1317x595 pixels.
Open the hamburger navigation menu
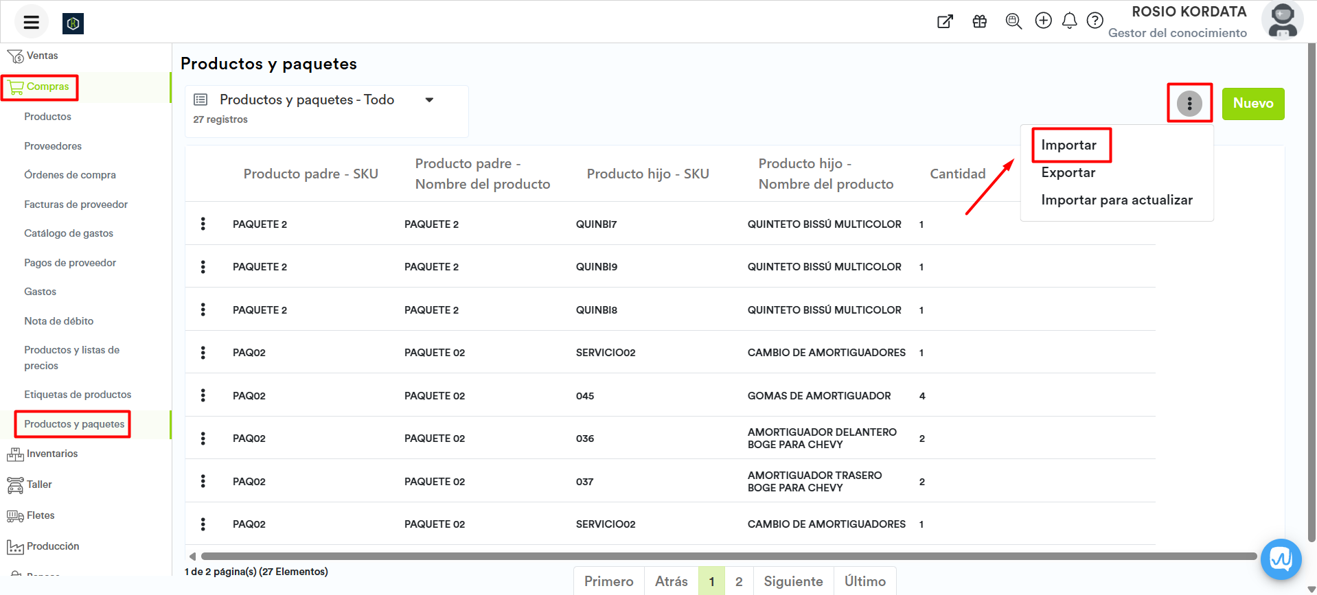(31, 22)
